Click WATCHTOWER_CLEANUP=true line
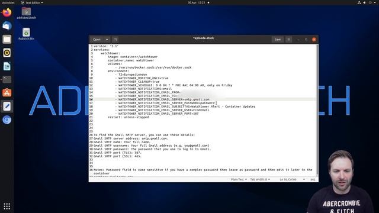 137,82
